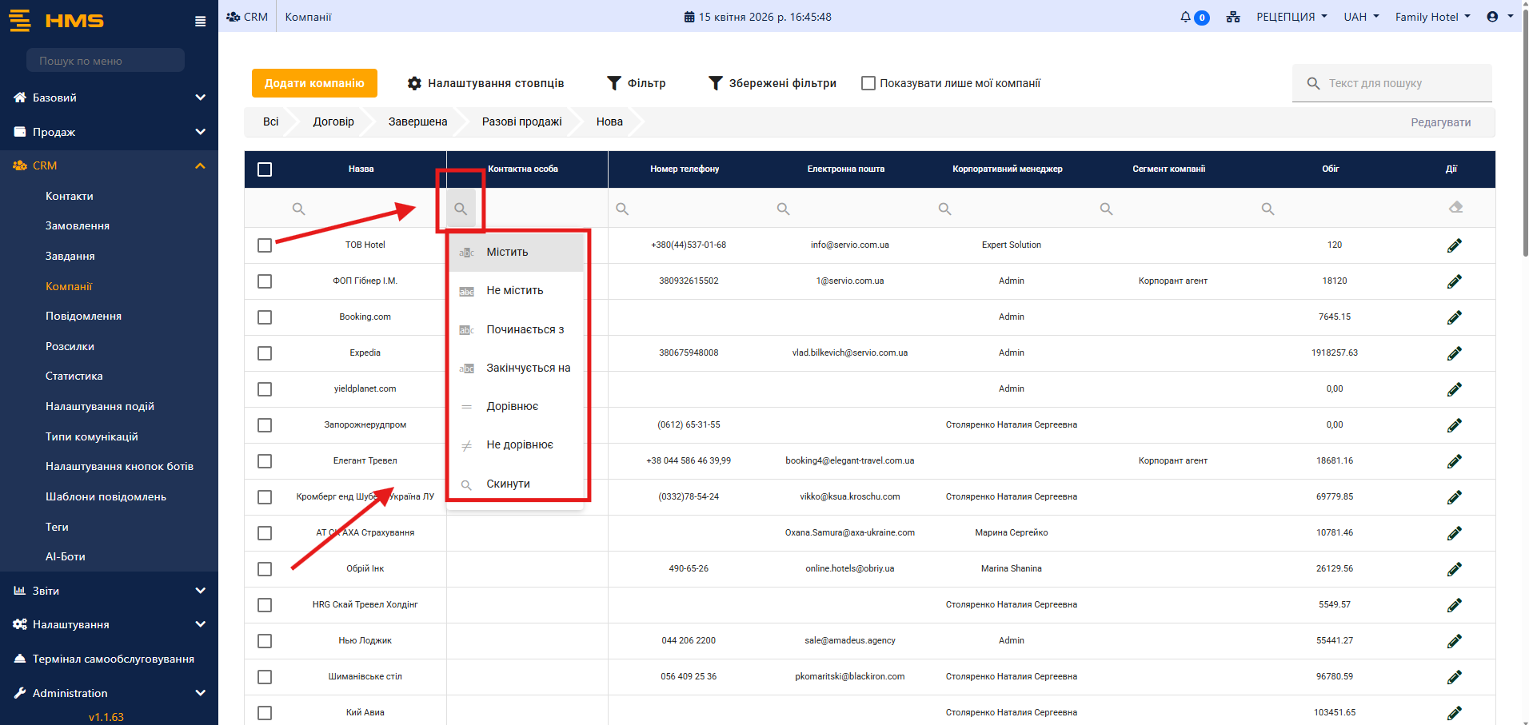Click the edit pencil for Expedia row
Screen dimensions: 1529x725
pyautogui.click(x=1454, y=353)
